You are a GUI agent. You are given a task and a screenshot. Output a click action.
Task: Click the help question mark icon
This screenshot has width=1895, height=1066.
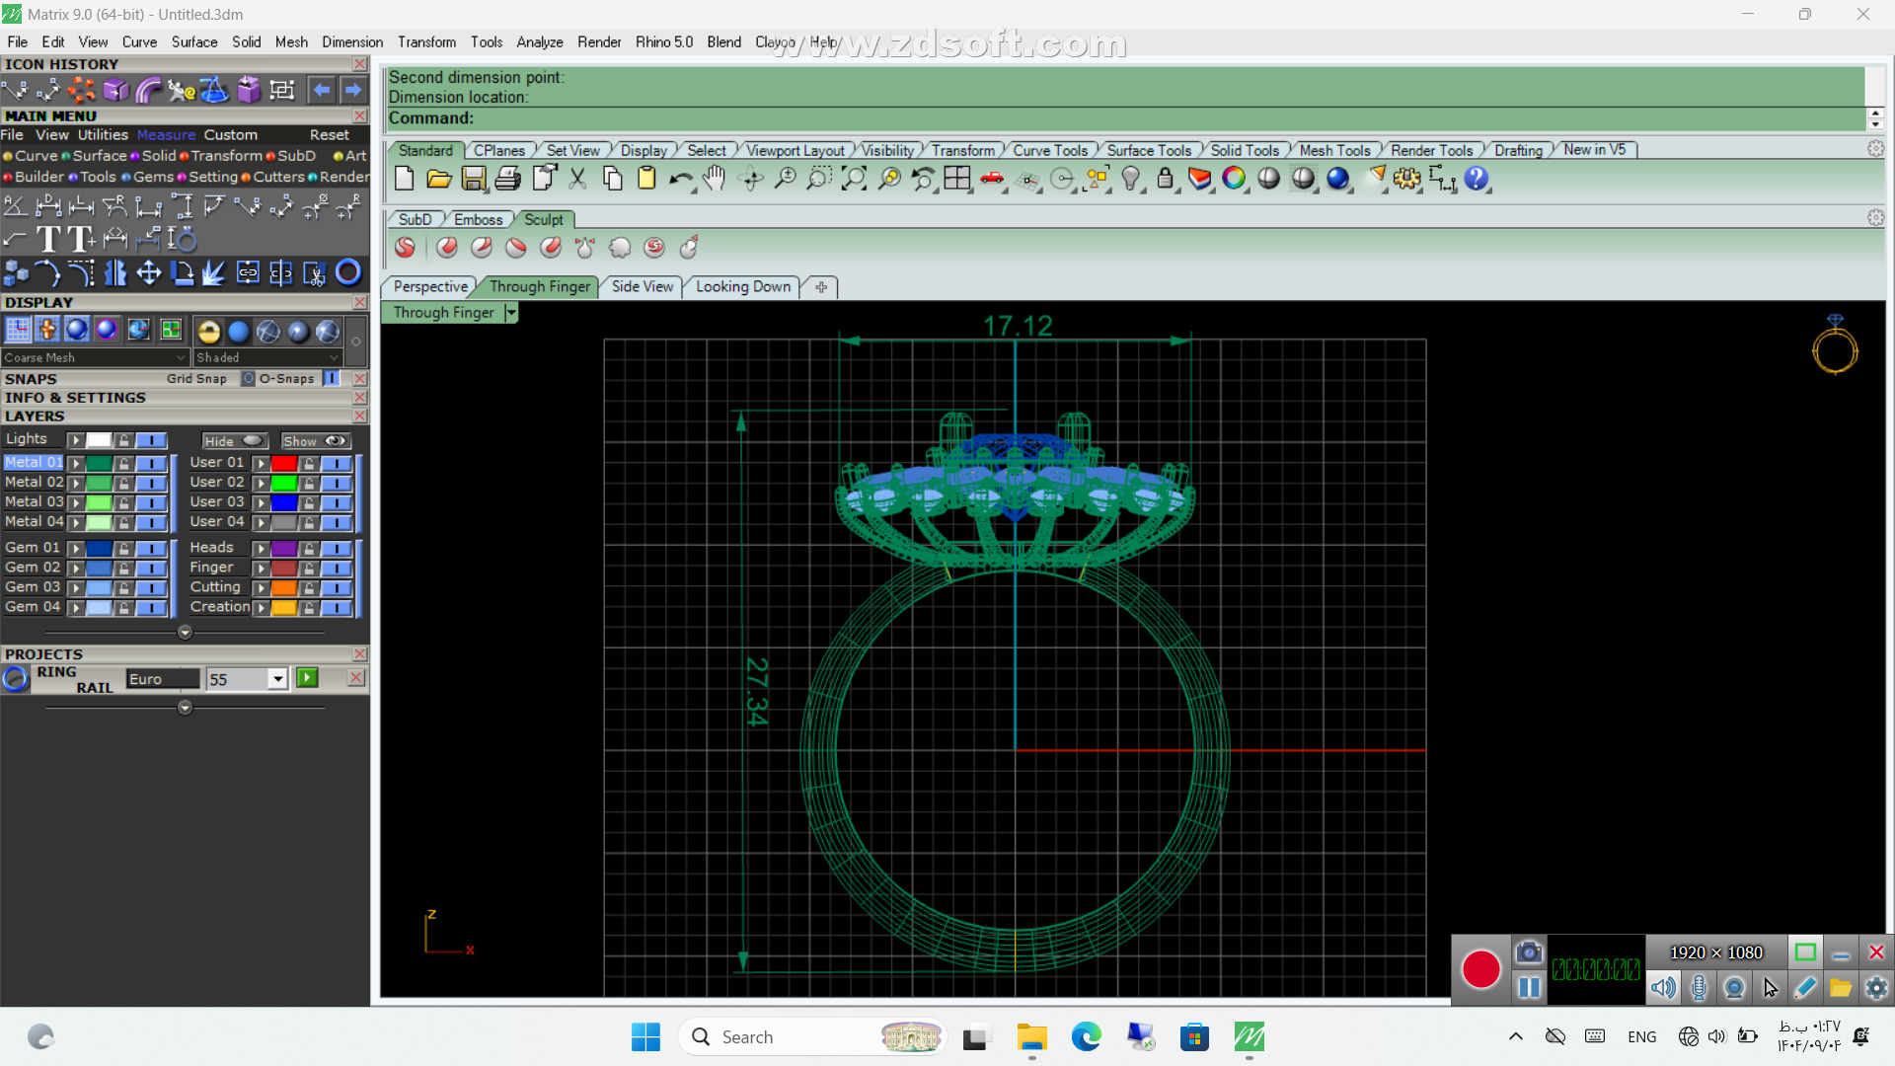1477,179
